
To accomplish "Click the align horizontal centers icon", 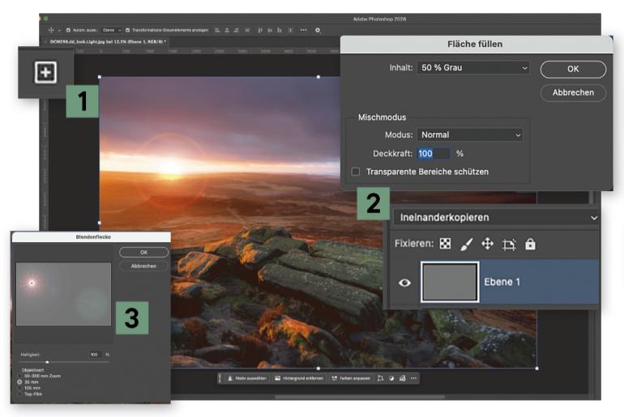I will [x=227, y=30].
